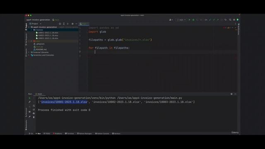Open the Run tool window tab

pyautogui.click(x=38, y=133)
